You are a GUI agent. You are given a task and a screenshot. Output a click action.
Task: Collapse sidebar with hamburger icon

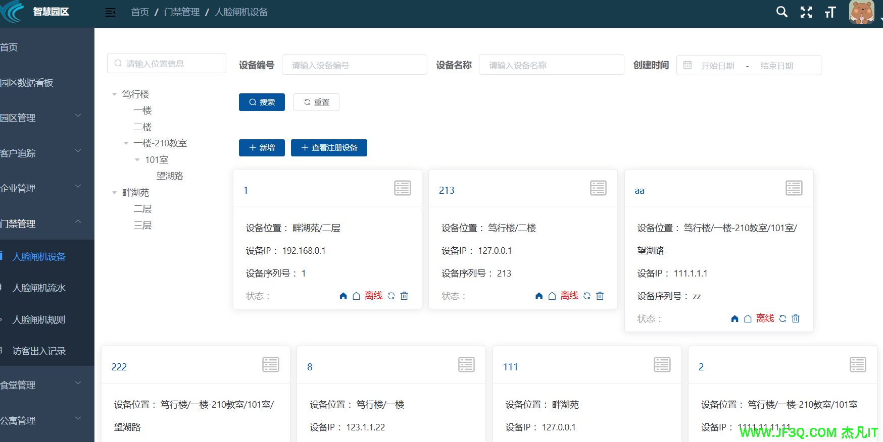tap(110, 12)
